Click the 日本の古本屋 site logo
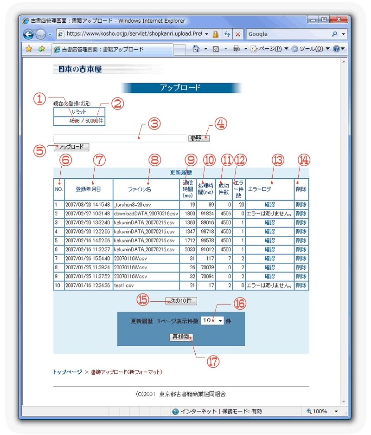Image resolution: width=371 pixels, height=435 pixels. coord(80,69)
